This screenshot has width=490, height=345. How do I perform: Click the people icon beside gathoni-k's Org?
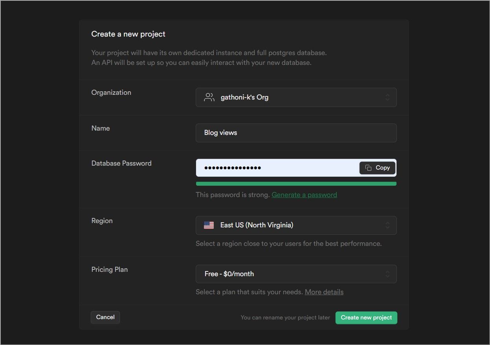(209, 98)
